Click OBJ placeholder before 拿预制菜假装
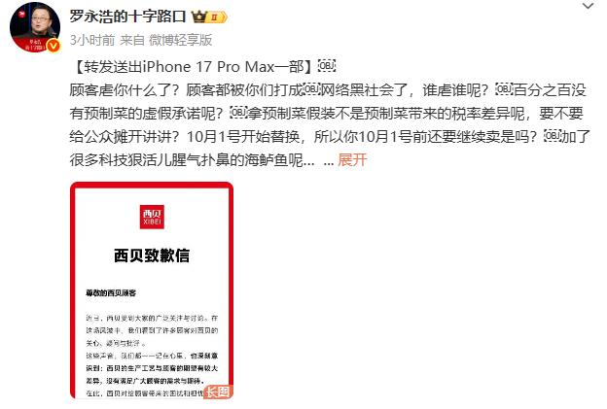Image resolution: width=607 pixels, height=409 pixels. point(239,113)
